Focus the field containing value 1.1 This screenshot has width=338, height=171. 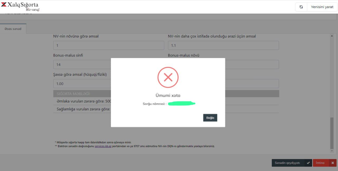pos(223,45)
